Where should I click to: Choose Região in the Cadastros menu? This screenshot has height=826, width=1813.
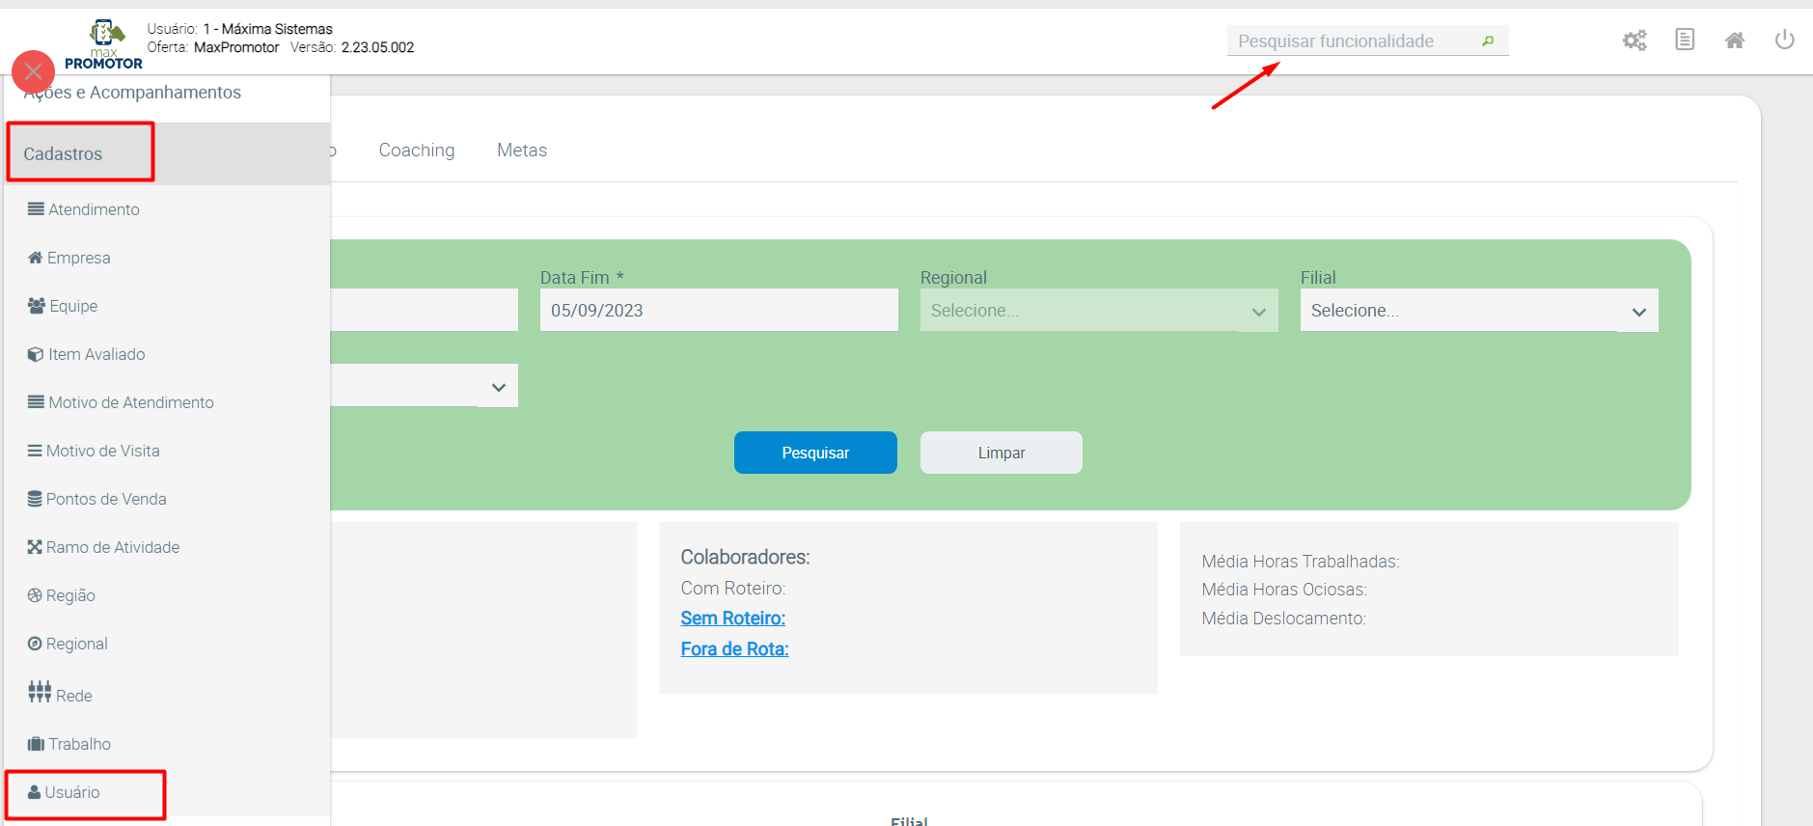pyautogui.click(x=71, y=595)
